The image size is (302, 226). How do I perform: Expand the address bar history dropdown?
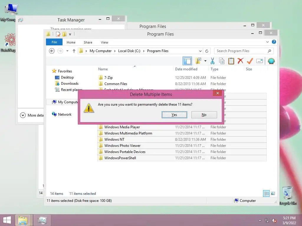pos(200,51)
